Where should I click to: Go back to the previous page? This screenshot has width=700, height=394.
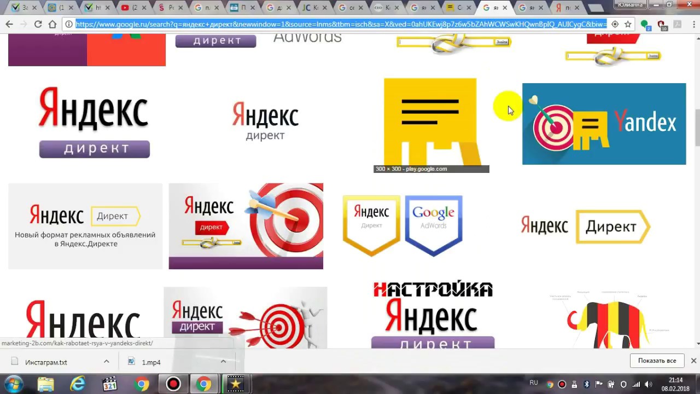(9, 24)
